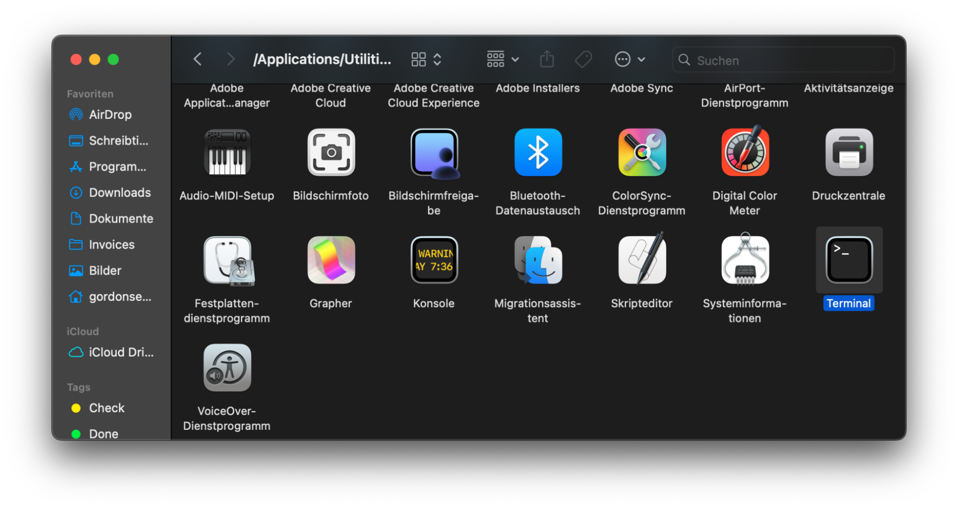Image resolution: width=958 pixels, height=509 pixels.
Task: Click the yellow Check tag swatch
Action: point(76,408)
